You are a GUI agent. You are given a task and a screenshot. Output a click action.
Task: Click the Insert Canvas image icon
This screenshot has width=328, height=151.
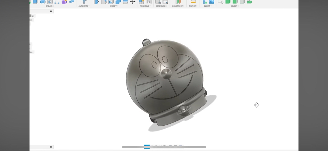click(x=212, y=2)
